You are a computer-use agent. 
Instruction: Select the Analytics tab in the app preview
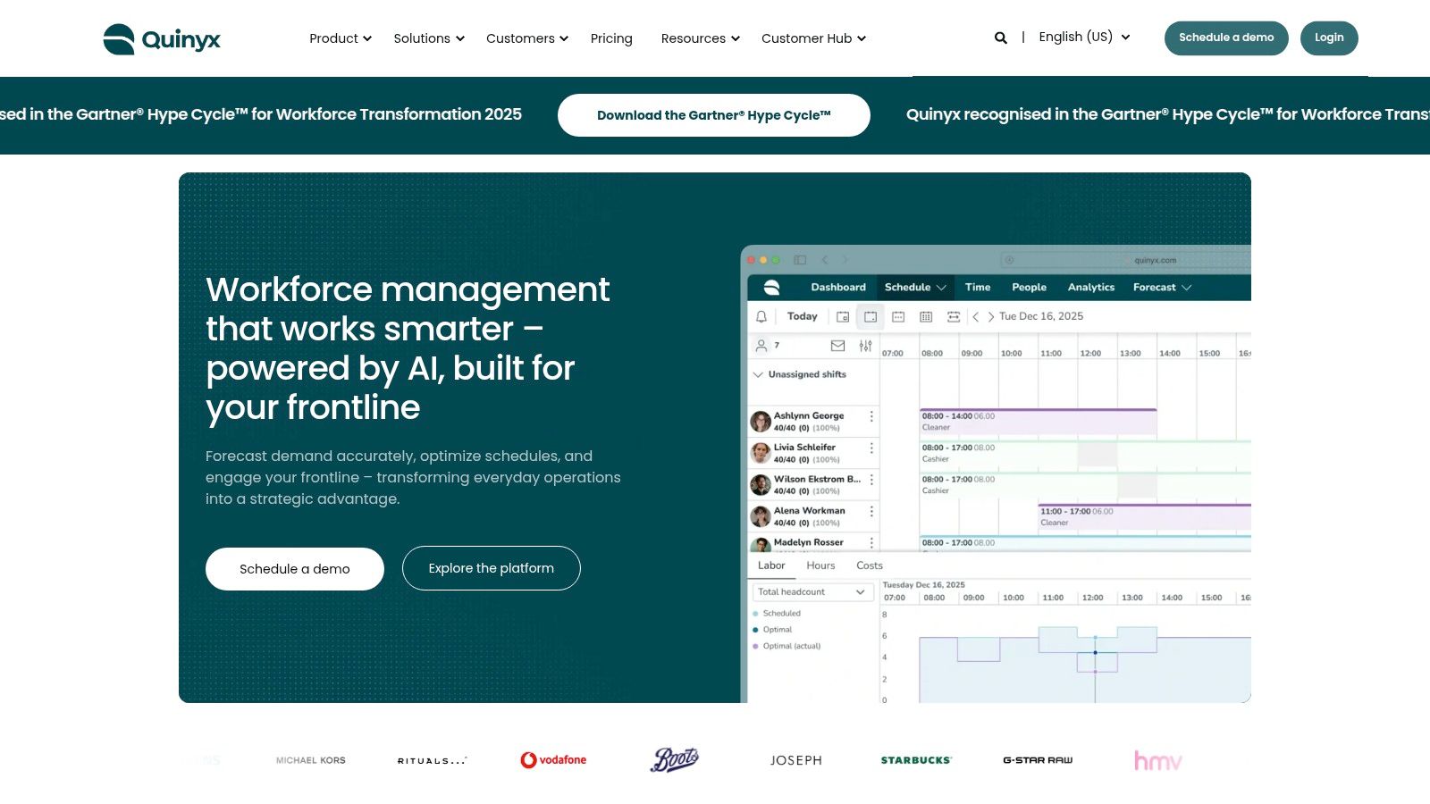pos(1091,288)
